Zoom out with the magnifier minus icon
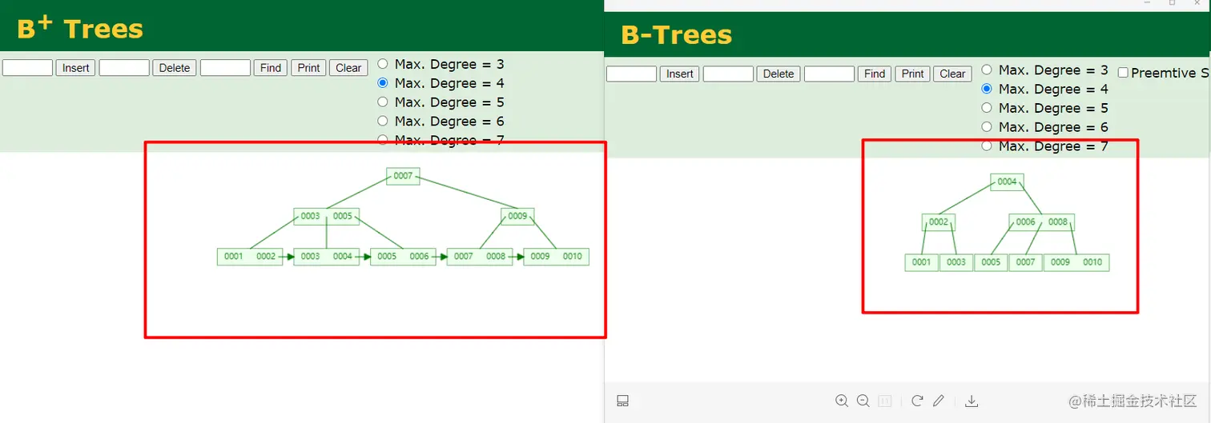The width and height of the screenshot is (1211, 423). [863, 401]
